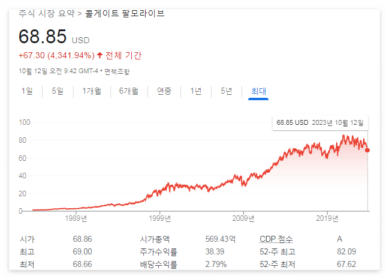Select the 1일 time range tab
Screen dimensions: 389x279
point(27,91)
